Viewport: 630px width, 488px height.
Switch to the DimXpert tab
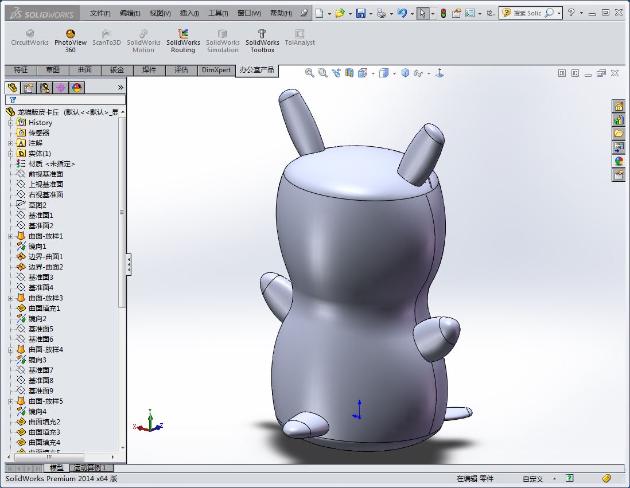216,70
